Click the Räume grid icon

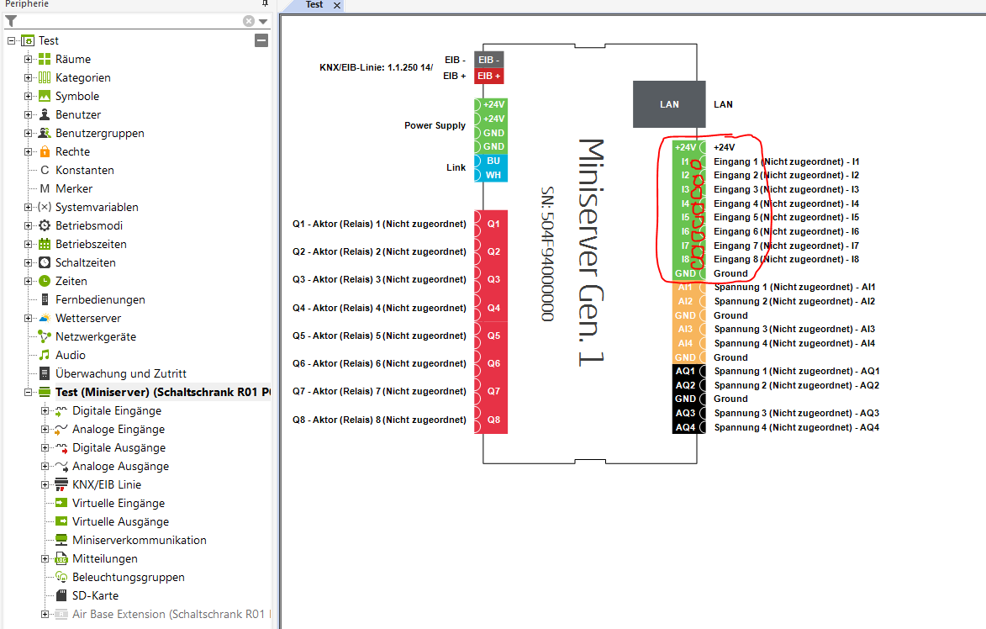pyautogui.click(x=45, y=59)
